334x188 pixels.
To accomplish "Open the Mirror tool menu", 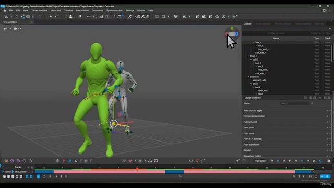I will (56, 10).
